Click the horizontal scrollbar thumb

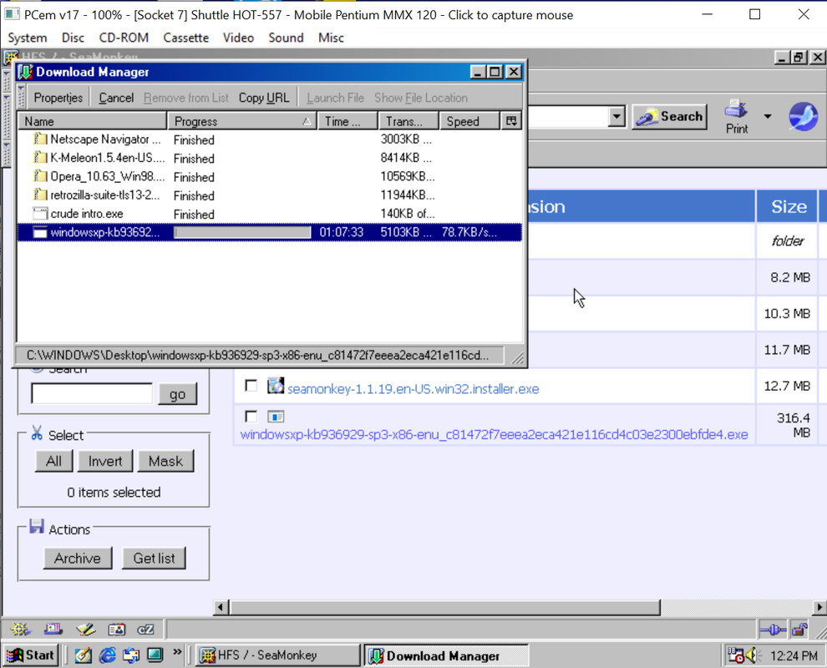[444, 607]
